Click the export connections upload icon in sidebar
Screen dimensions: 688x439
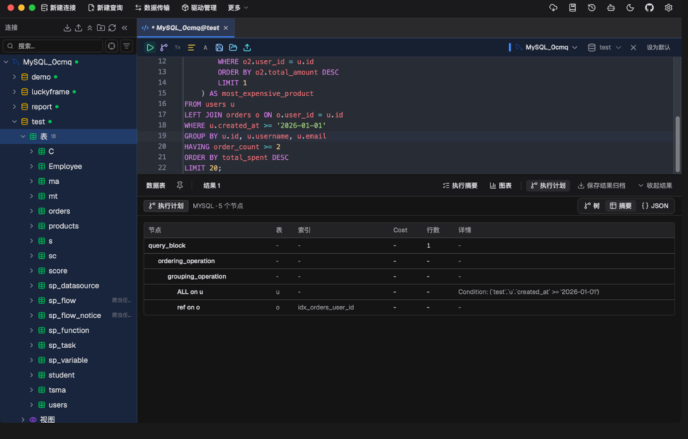tap(78, 27)
